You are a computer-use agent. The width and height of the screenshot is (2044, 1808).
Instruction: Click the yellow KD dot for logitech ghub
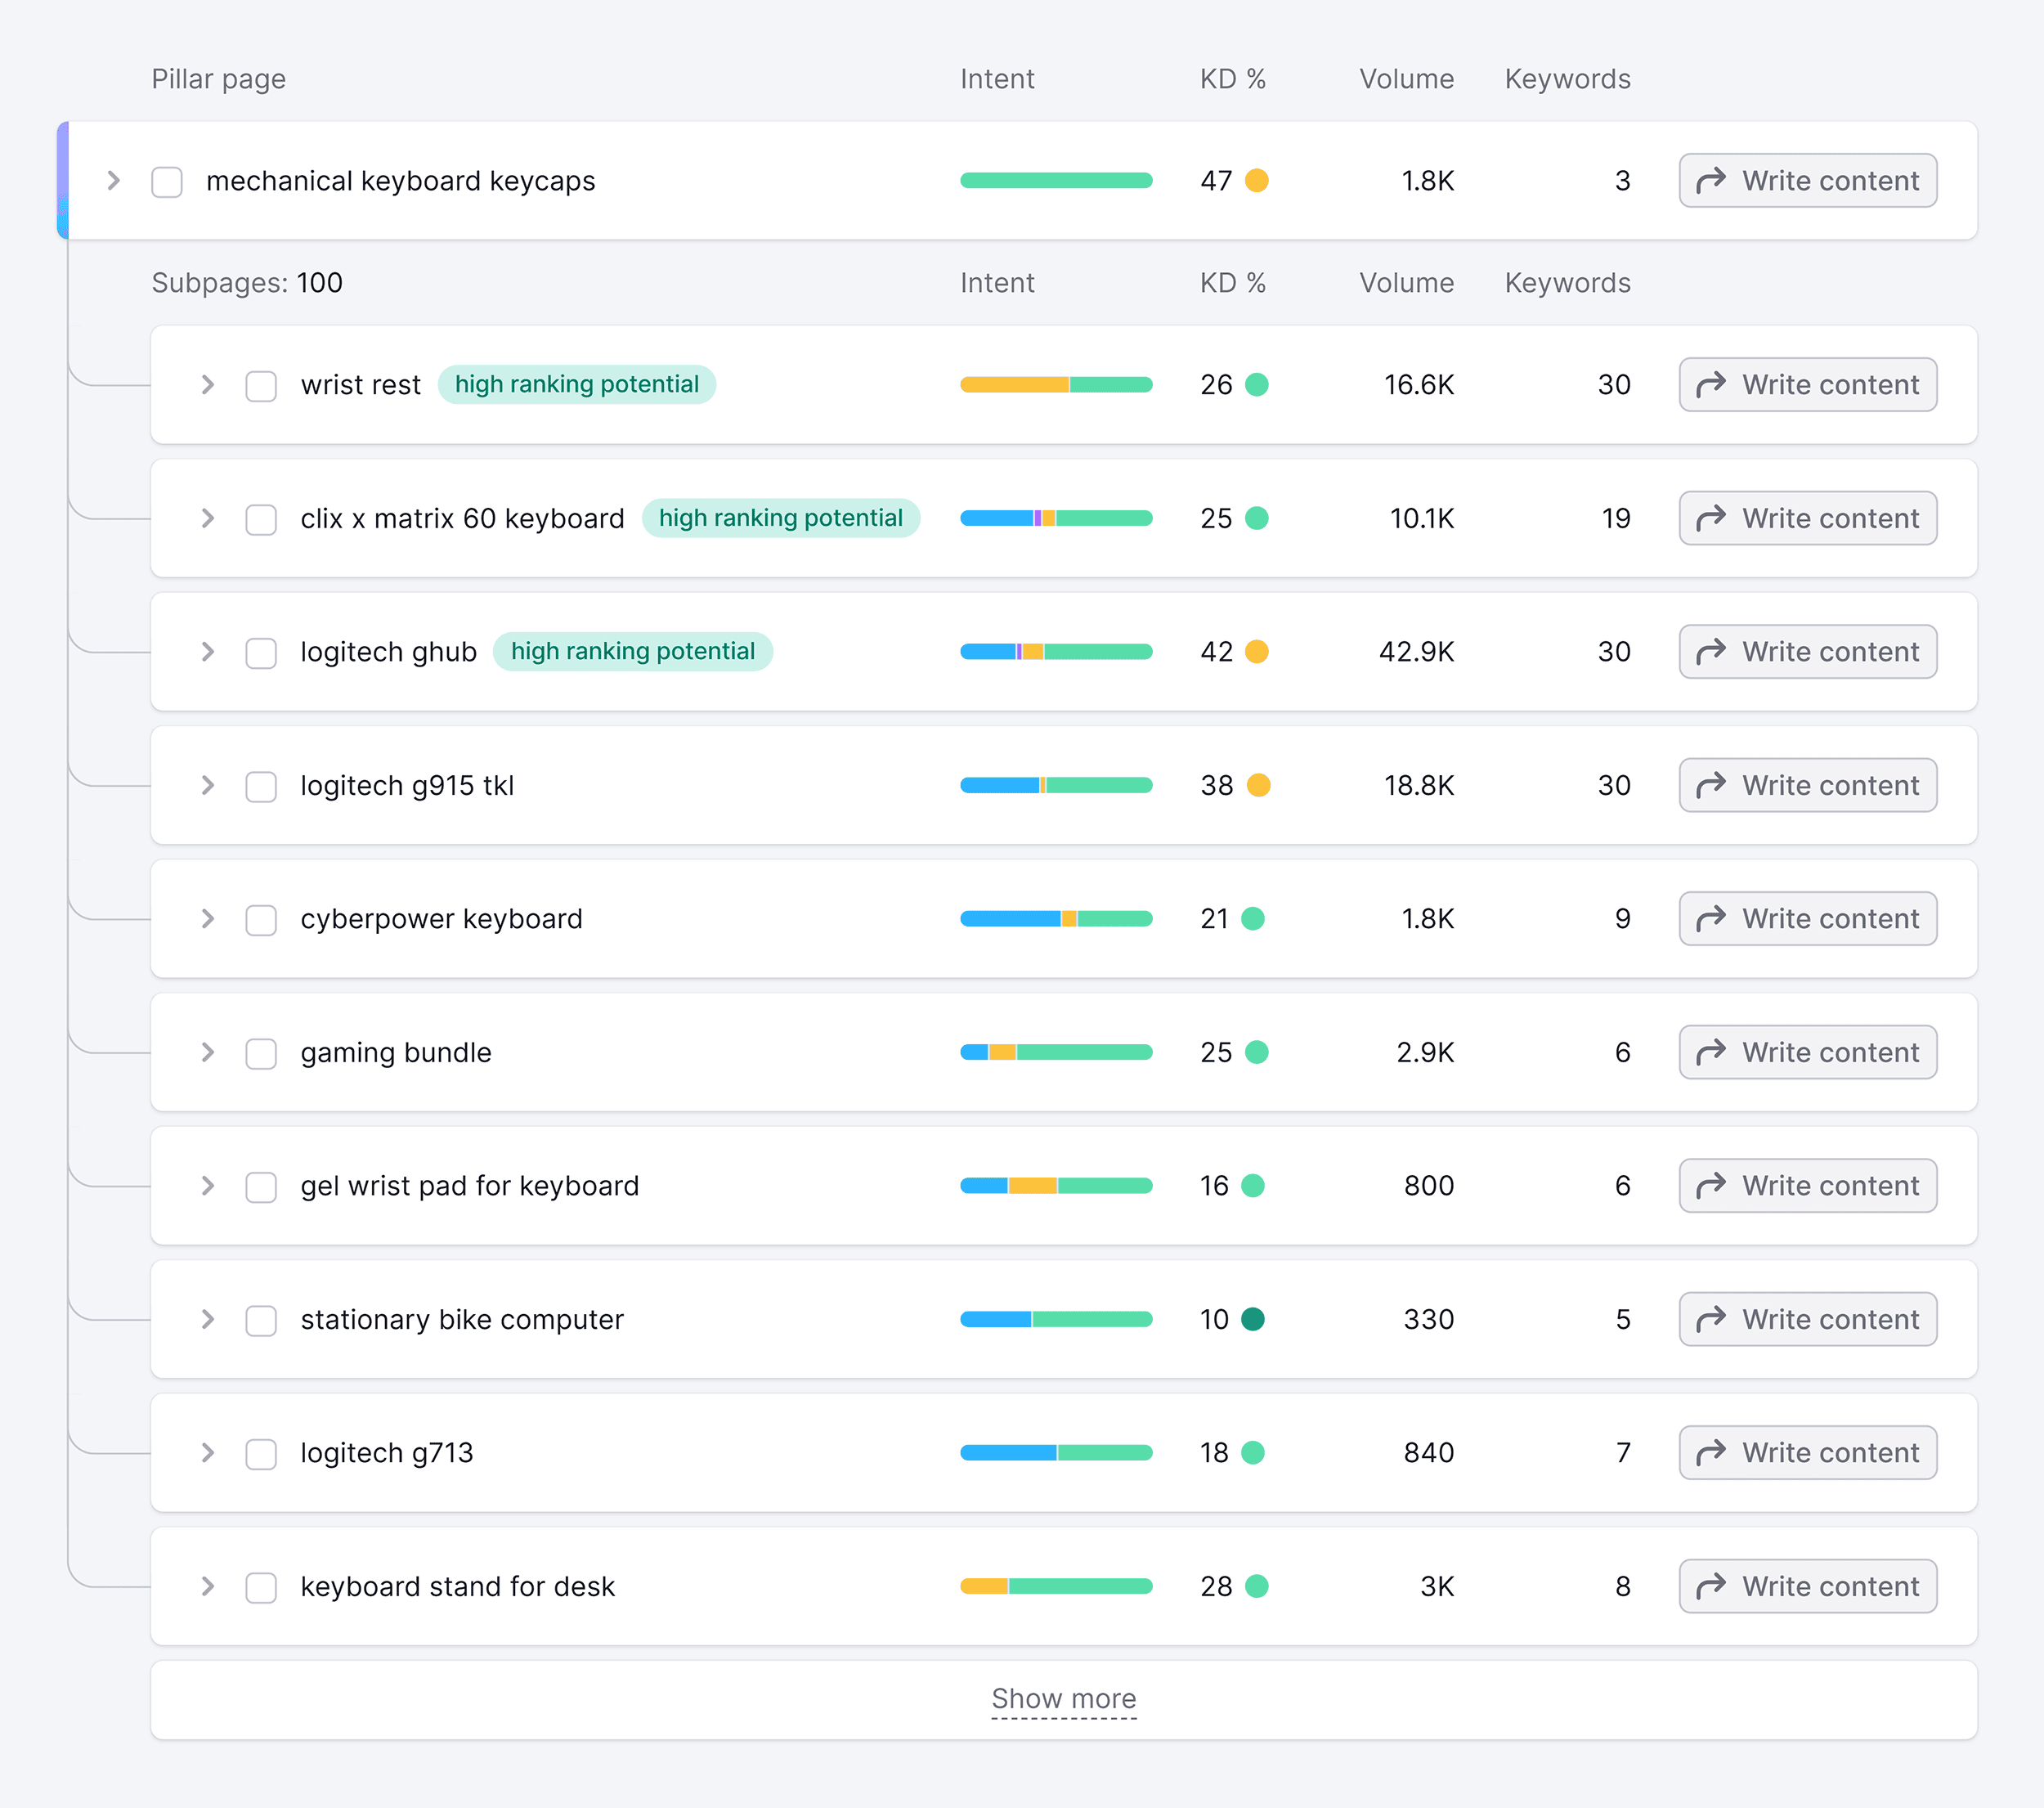(x=1257, y=652)
